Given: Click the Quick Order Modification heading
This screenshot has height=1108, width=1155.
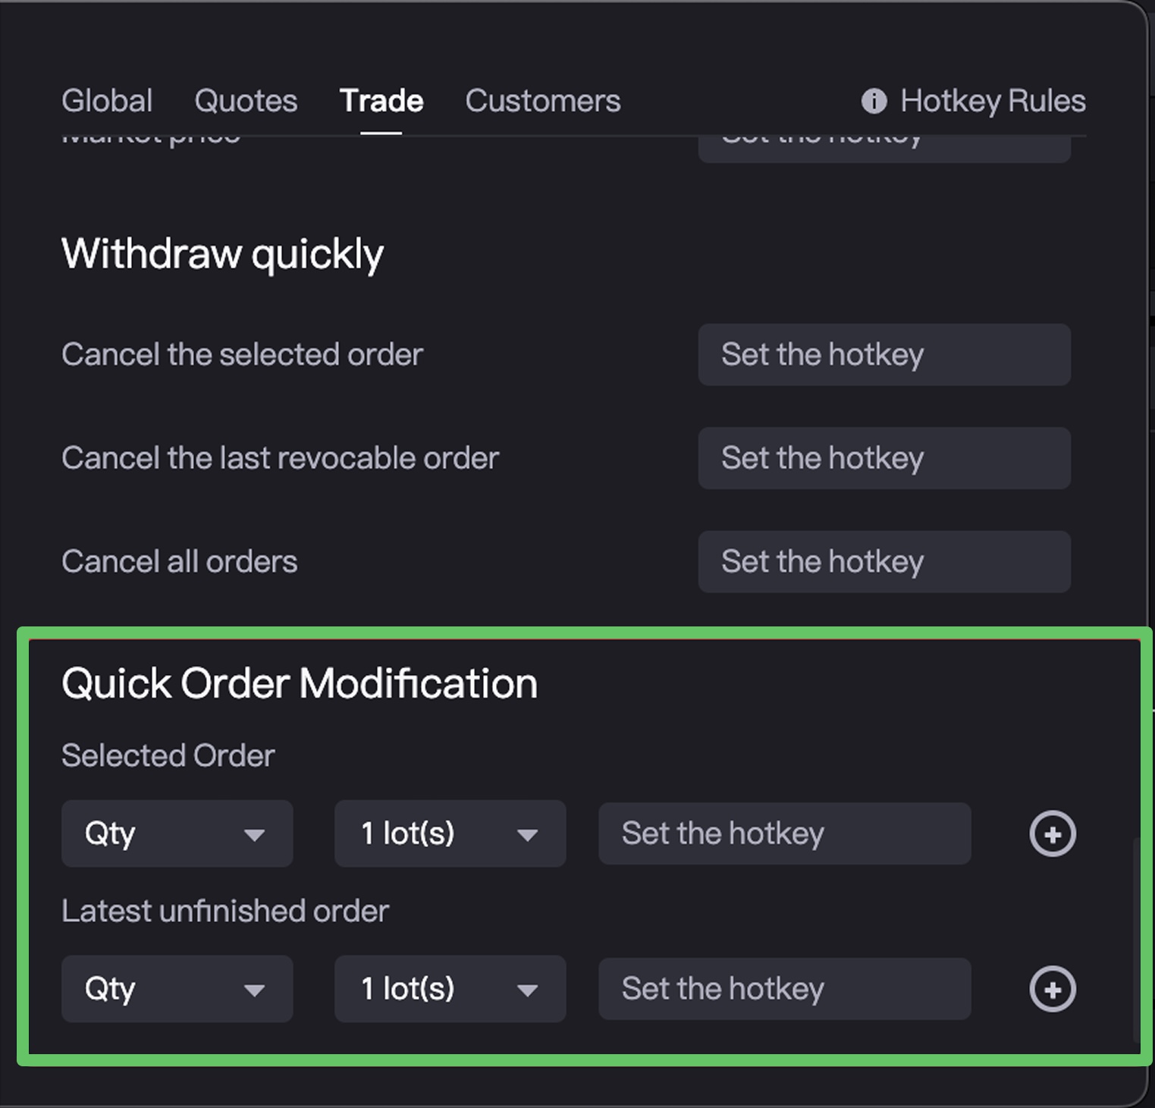Looking at the screenshot, I should point(300,683).
